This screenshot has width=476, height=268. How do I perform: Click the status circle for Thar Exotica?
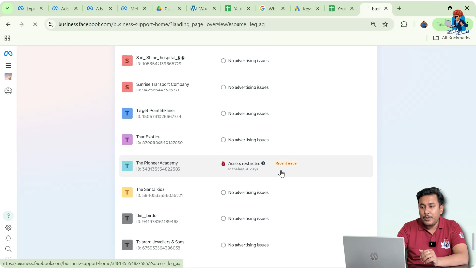[x=223, y=140]
